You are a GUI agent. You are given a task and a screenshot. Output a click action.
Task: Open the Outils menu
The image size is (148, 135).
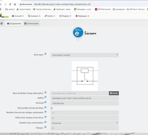(x=50, y=16)
